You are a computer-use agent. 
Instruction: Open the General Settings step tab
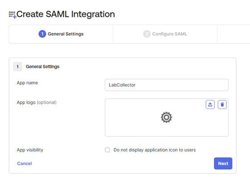coord(61,34)
